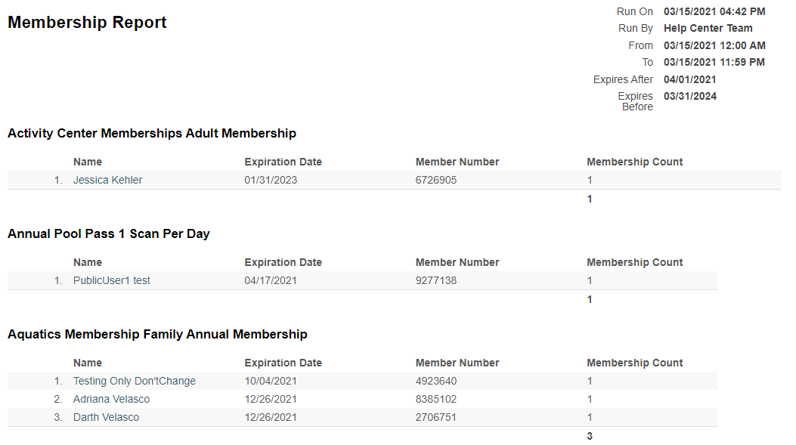Click membership count in Jessica Kehler row

590,180
